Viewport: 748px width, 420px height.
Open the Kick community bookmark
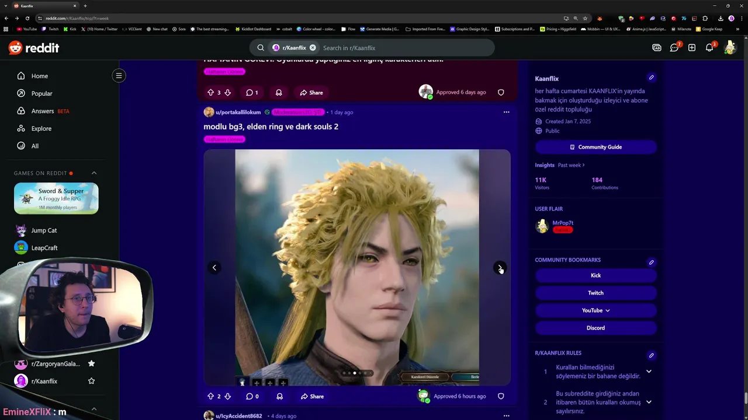click(x=595, y=275)
